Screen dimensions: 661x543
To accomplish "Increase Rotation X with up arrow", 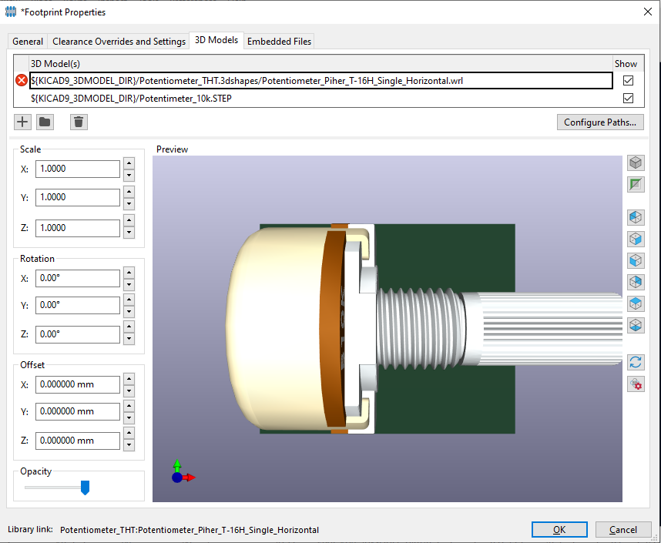I will 129,273.
